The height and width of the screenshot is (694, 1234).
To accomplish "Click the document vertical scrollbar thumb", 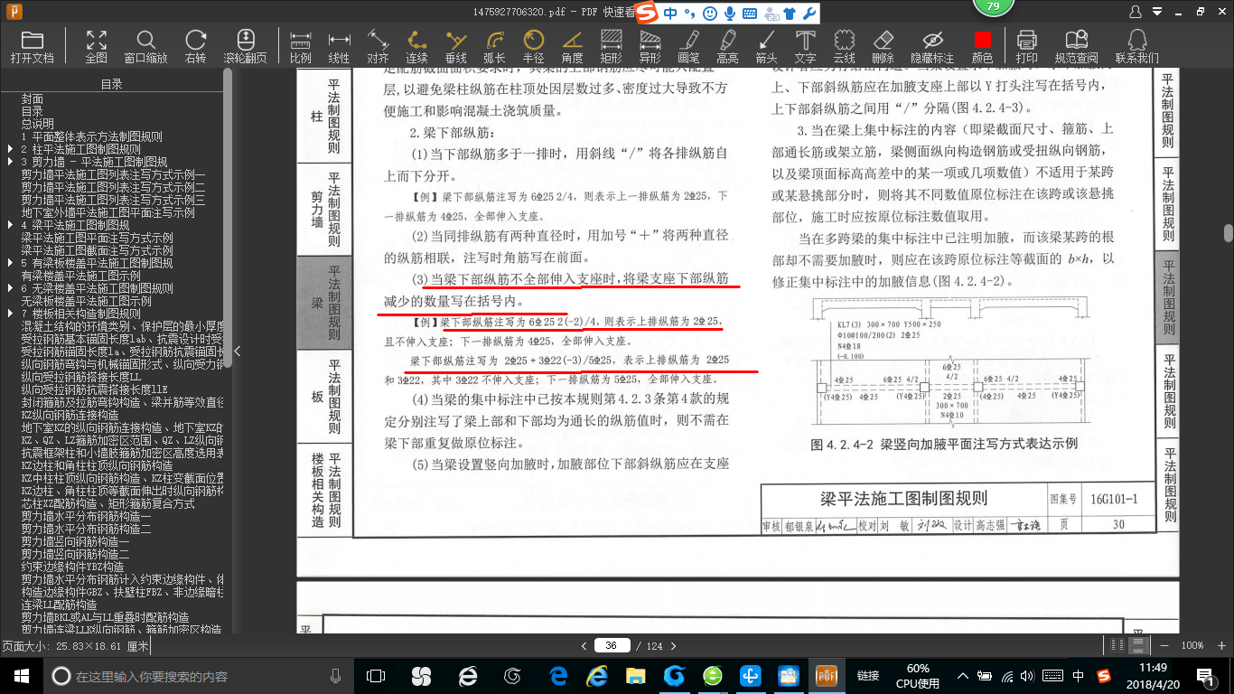I will coord(1229,233).
